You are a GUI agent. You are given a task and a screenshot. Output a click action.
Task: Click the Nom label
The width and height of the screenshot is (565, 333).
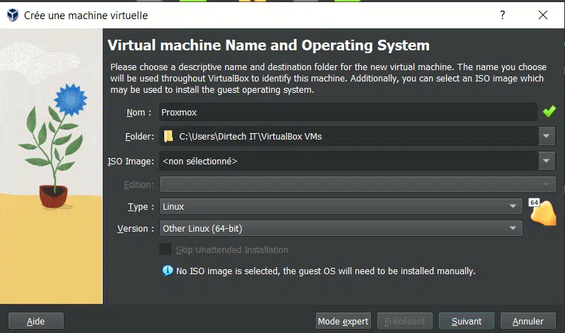click(x=138, y=113)
